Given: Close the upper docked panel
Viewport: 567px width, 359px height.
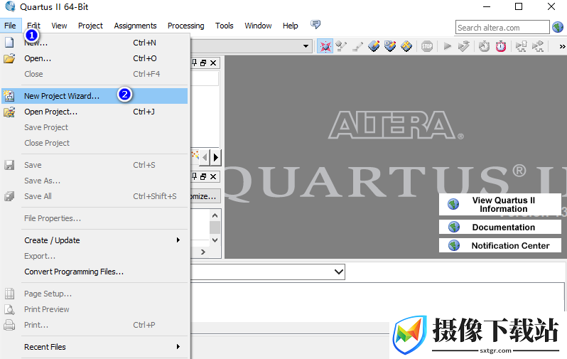Looking at the screenshot, I should tap(213, 63).
